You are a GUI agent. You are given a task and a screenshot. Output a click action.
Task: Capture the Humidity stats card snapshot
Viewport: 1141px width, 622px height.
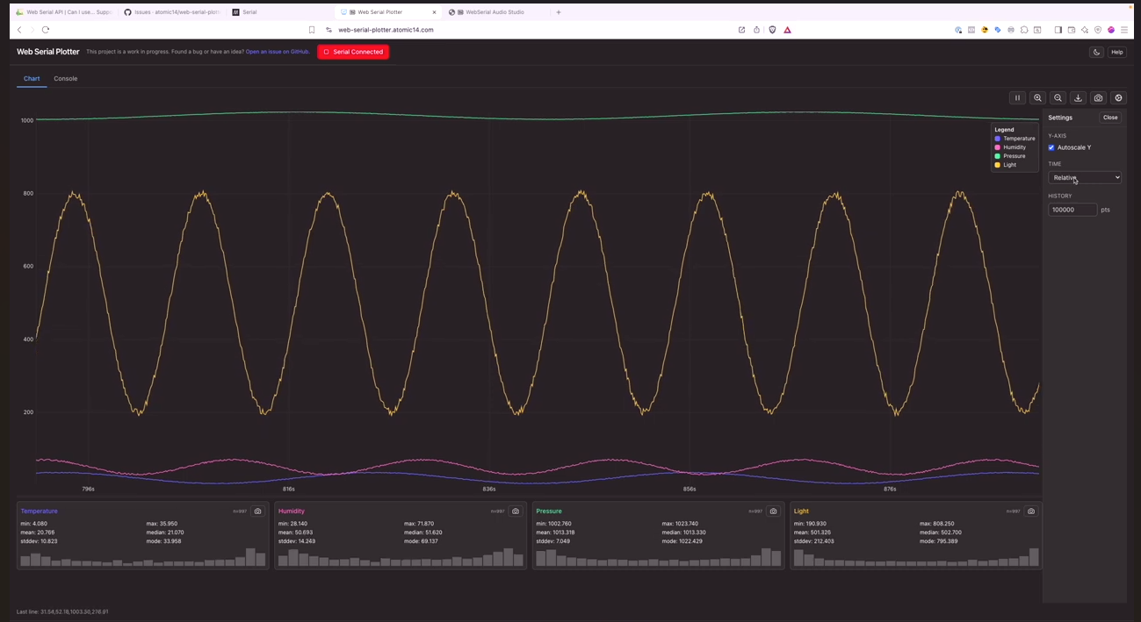coord(516,511)
